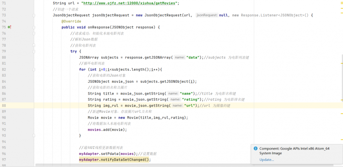Click the fold end marker on line 93

pos(34,136)
